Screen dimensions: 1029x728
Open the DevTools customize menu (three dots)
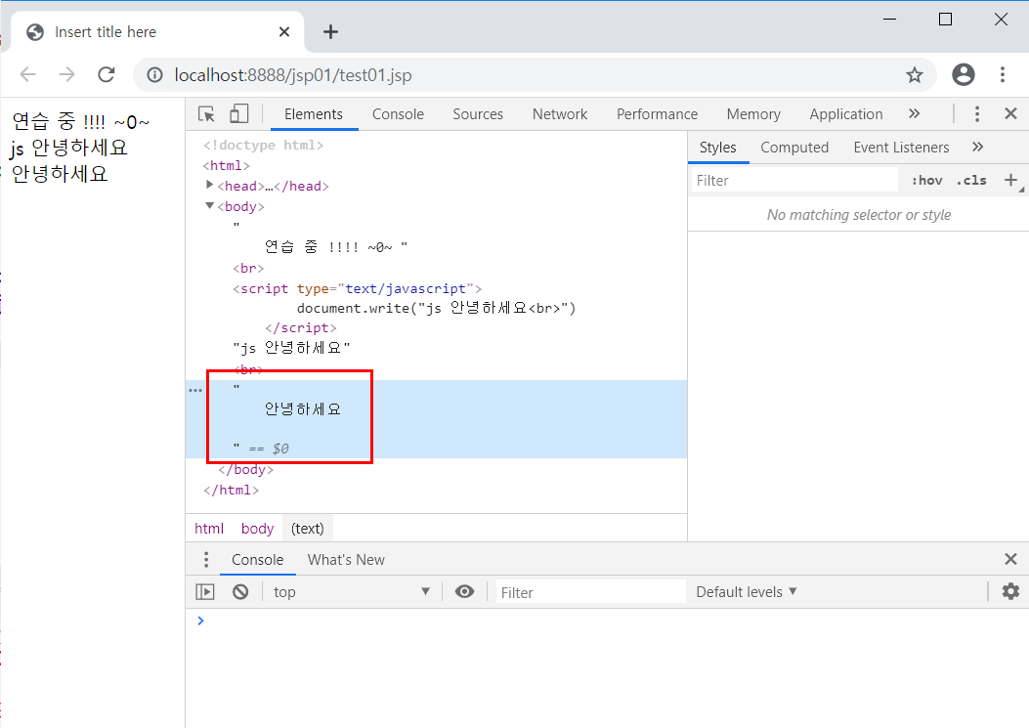point(977,114)
